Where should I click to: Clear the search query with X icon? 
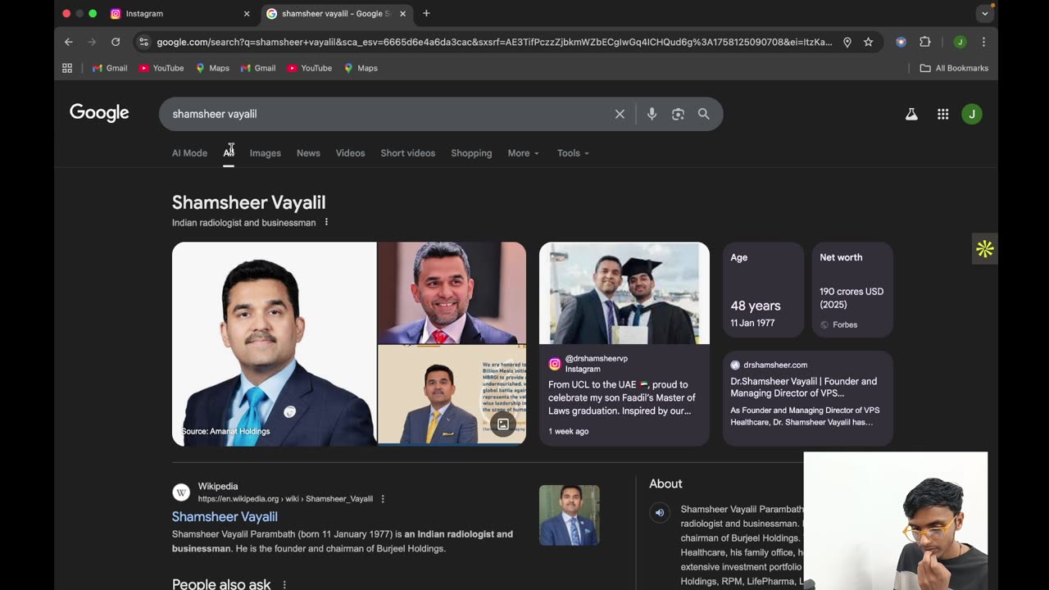click(620, 114)
